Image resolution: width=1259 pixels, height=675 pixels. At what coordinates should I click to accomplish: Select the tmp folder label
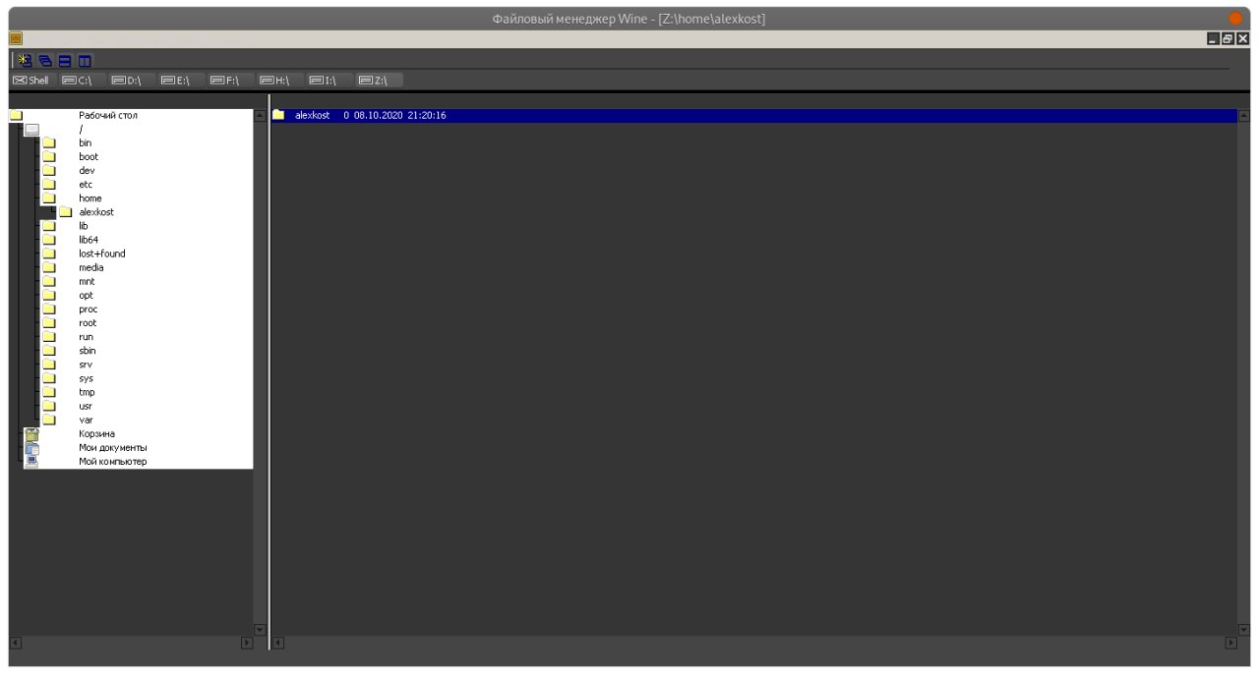pos(88,392)
